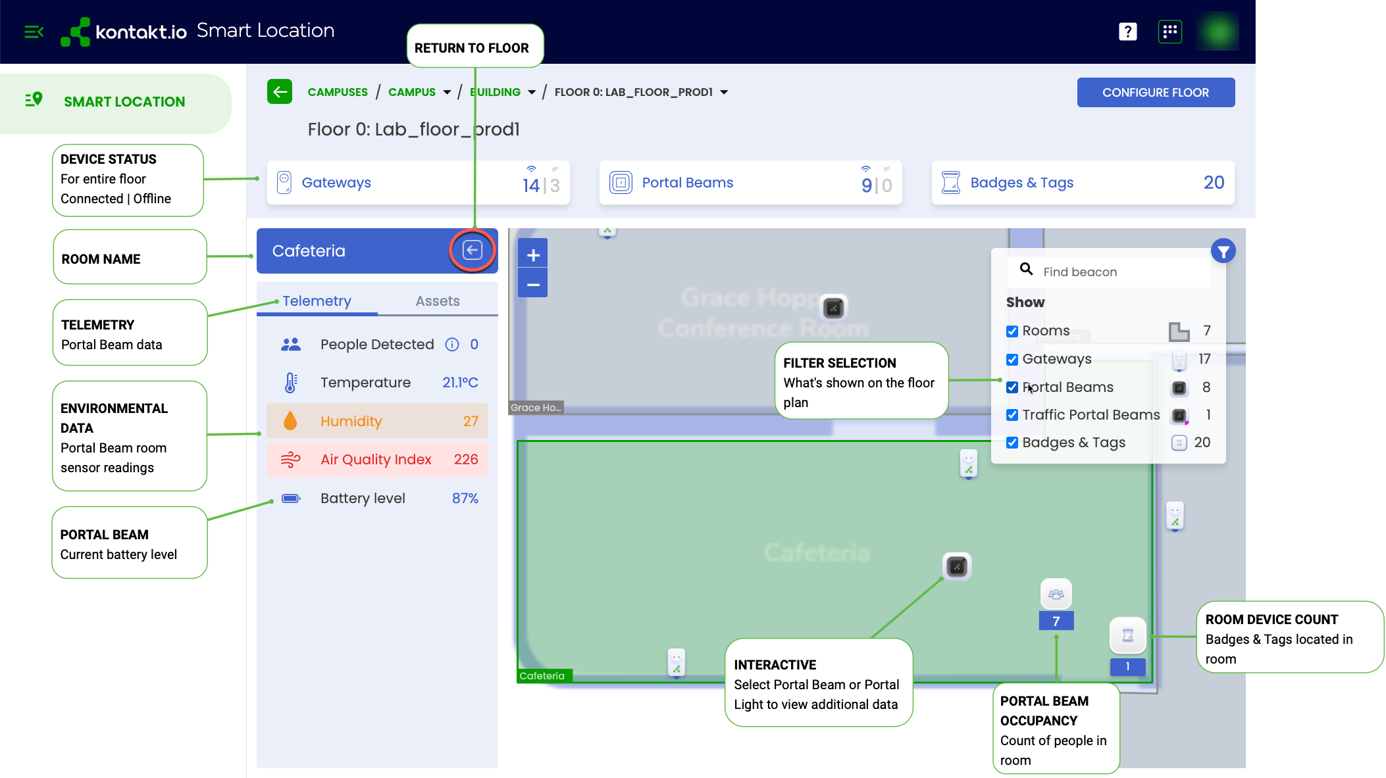Select the gateway at the Cafeteria top right
The image size is (1386, 778).
pos(969,464)
